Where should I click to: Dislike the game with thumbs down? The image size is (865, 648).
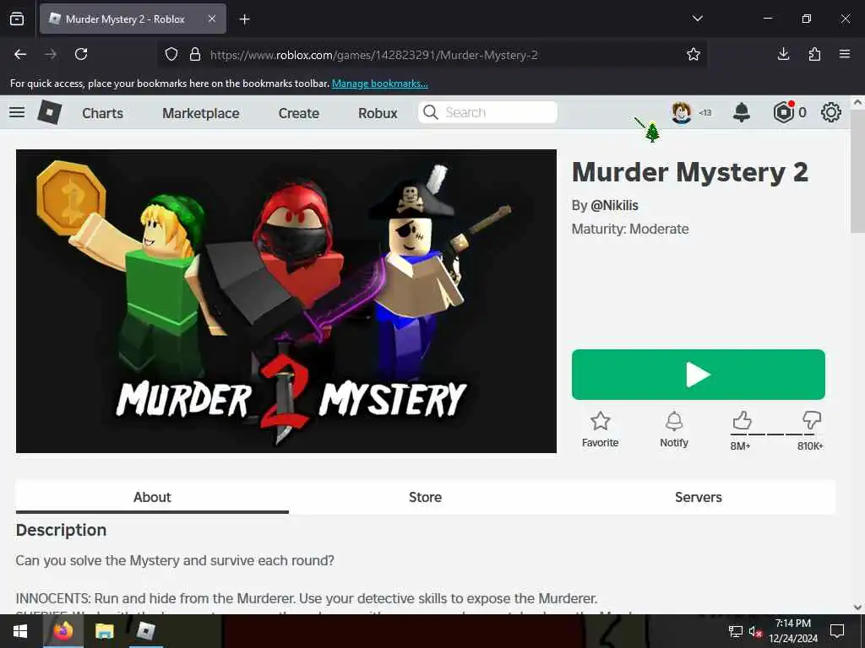[812, 421]
